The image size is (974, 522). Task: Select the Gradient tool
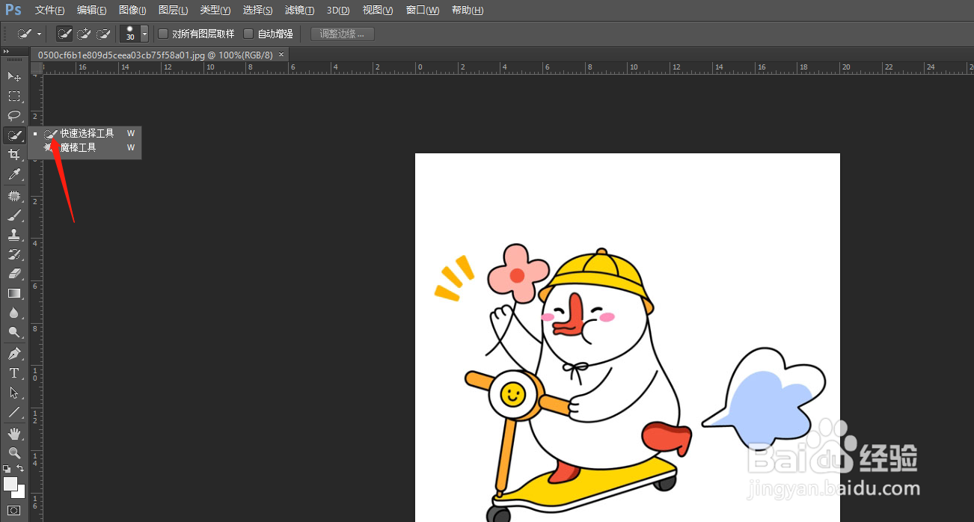pos(14,293)
